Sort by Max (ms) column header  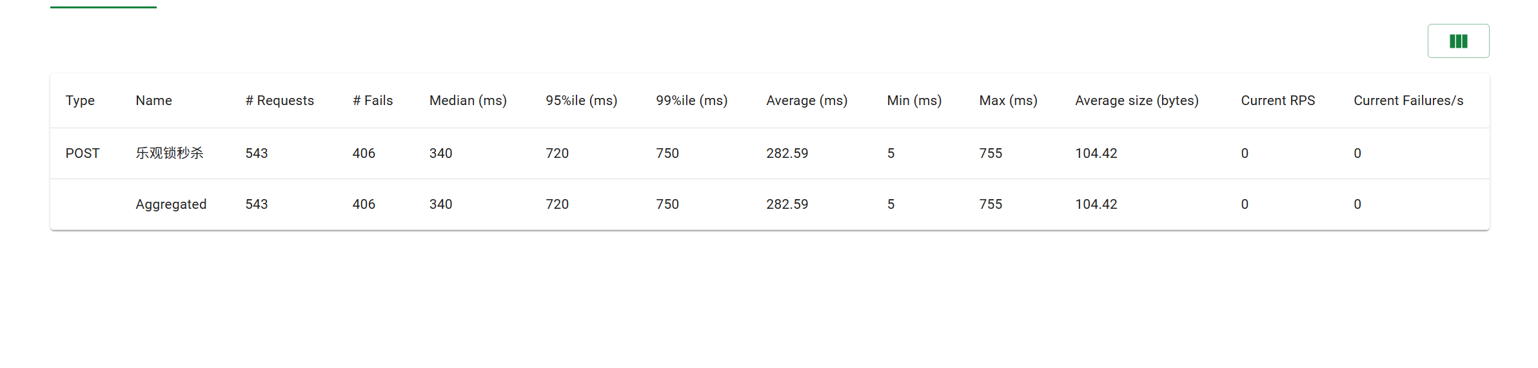[1008, 101]
